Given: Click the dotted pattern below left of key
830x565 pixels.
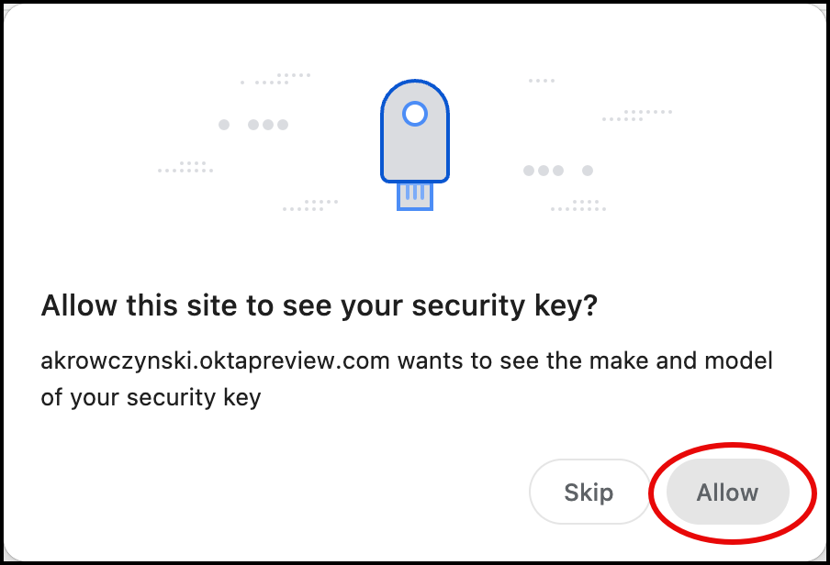Looking at the screenshot, I should click(x=310, y=205).
